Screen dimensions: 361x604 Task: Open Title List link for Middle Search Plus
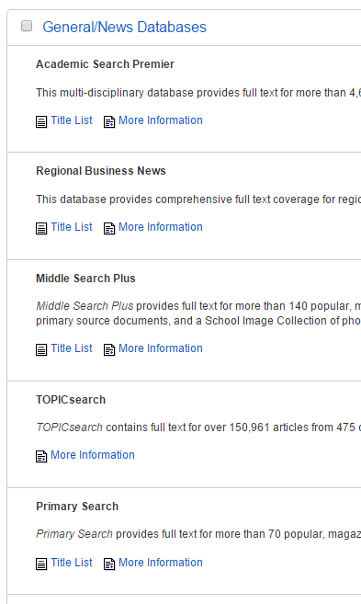point(72,348)
